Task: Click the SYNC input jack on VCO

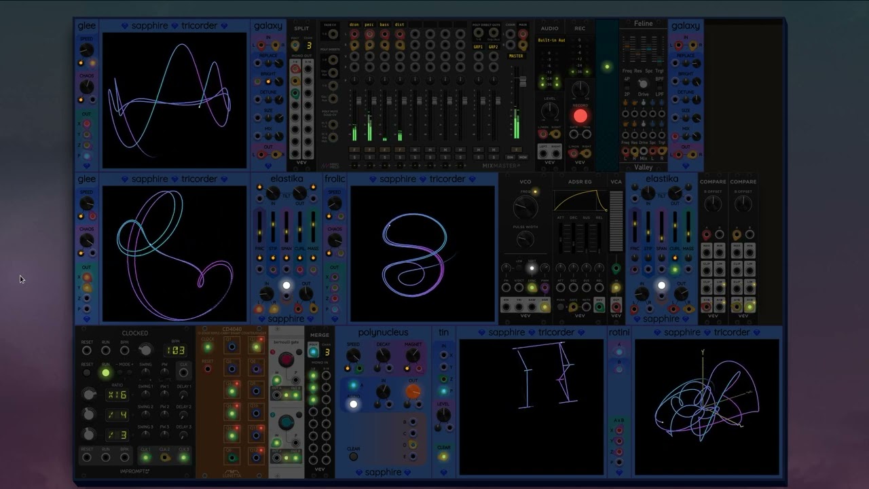Action: (532, 287)
